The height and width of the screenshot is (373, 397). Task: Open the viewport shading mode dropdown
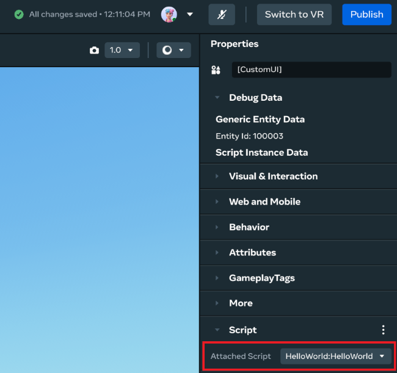173,50
